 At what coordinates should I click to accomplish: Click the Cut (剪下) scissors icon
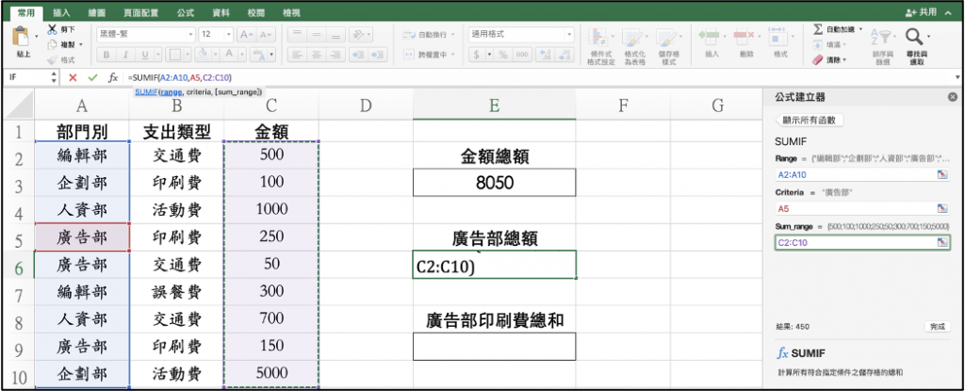click(x=53, y=29)
